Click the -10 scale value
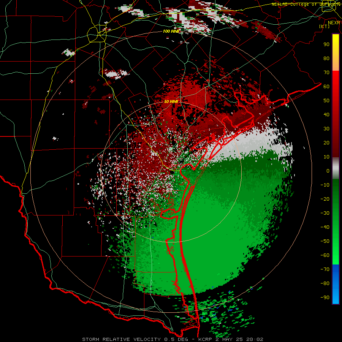This screenshot has width=342, height=342. coord(325,185)
